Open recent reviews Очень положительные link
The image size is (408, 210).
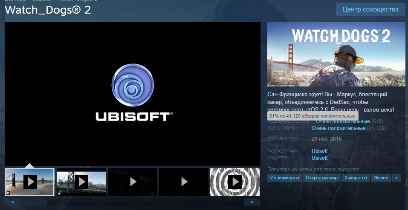coord(343,121)
